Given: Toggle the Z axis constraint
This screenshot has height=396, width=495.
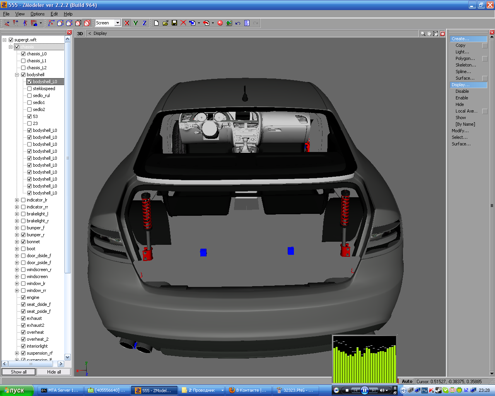Looking at the screenshot, I should coord(144,23).
